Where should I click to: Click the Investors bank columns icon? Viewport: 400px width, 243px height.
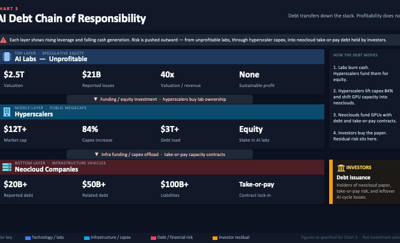click(x=341, y=167)
